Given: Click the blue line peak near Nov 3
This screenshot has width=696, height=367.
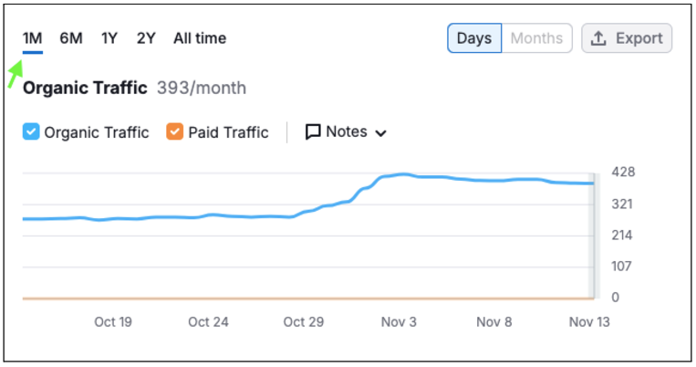Looking at the screenshot, I should [402, 173].
